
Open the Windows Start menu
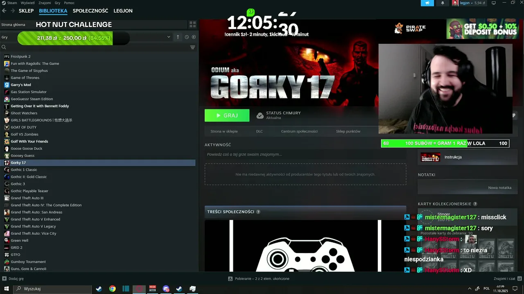point(7,289)
